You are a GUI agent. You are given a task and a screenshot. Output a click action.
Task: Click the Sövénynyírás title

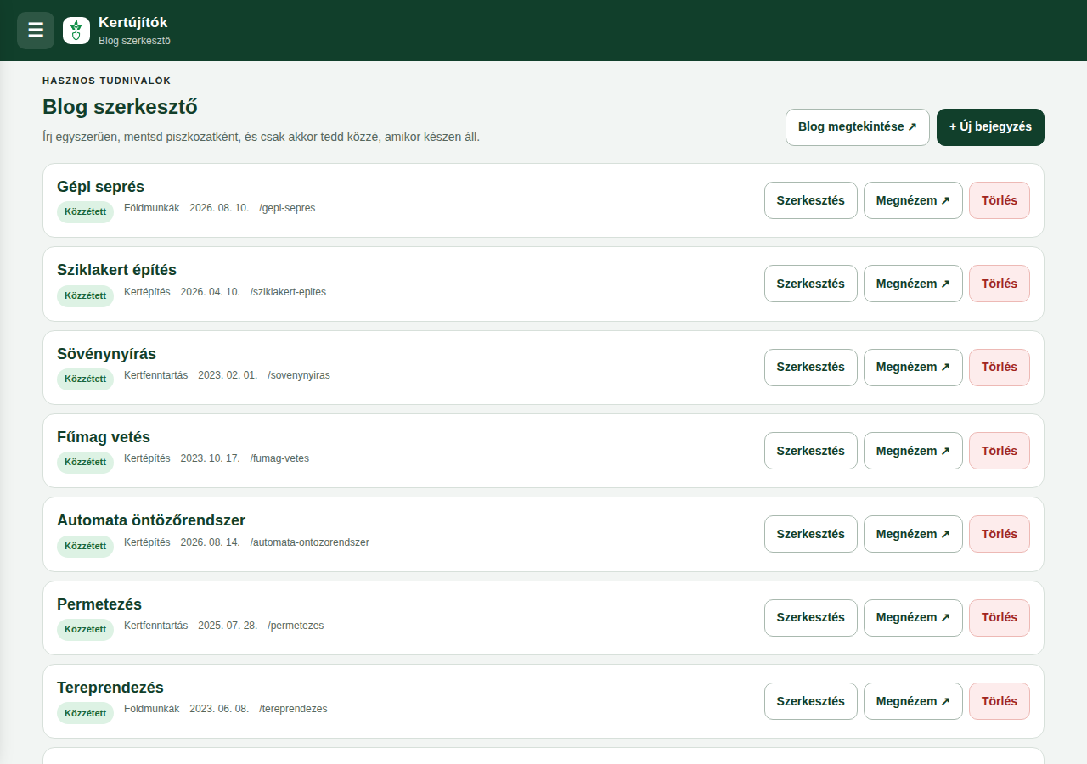[x=106, y=354]
